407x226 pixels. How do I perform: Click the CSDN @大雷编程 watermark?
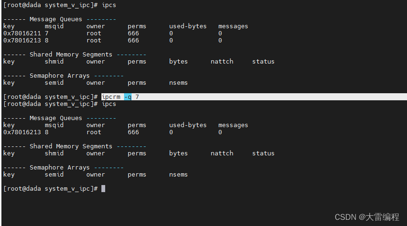click(x=367, y=217)
